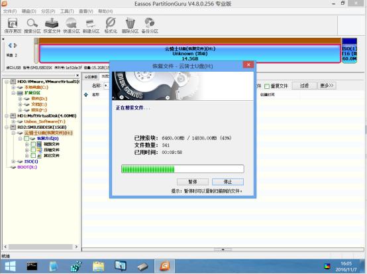Select the ISO(1) partition block in disk map
Image resolution: width=367 pixels, height=274 pixels.
pyautogui.click(x=350, y=50)
